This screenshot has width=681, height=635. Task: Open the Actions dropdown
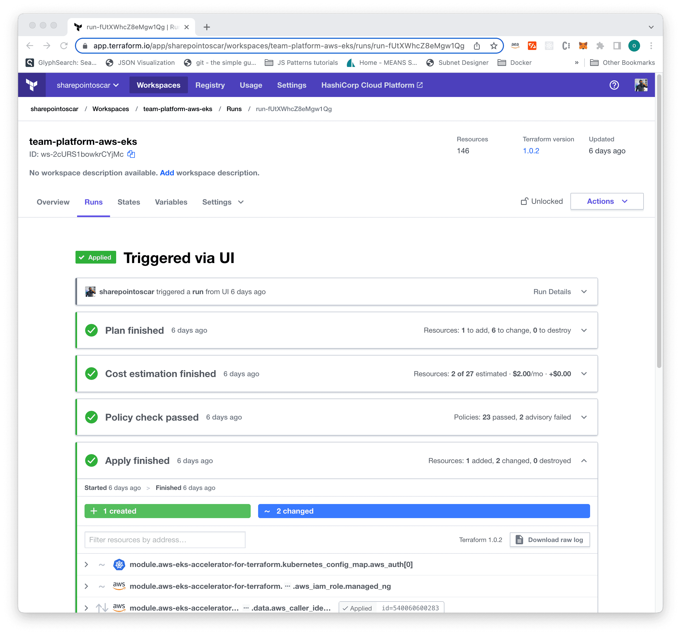607,201
